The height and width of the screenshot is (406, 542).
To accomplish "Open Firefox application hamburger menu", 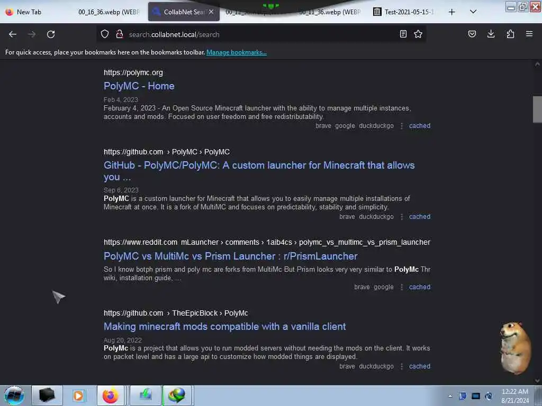I will (x=529, y=34).
